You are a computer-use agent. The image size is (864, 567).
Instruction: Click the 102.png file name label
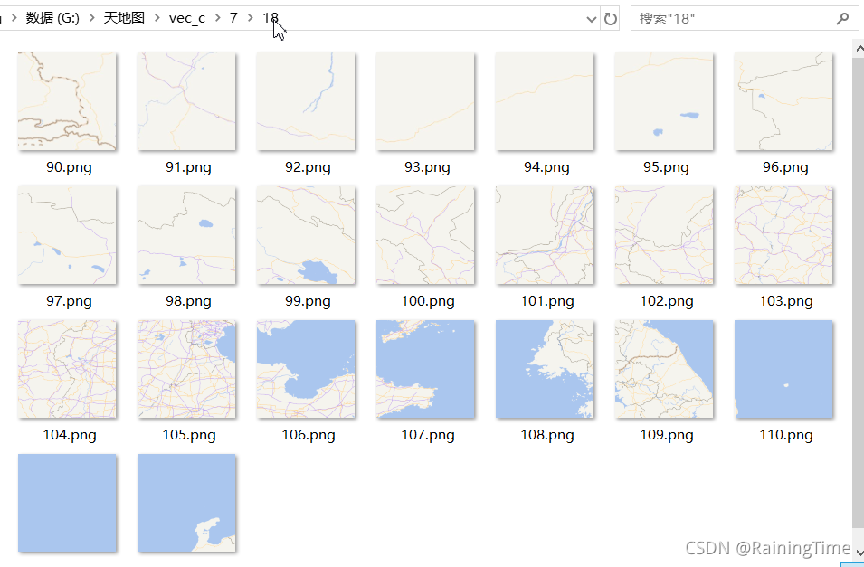pos(667,301)
